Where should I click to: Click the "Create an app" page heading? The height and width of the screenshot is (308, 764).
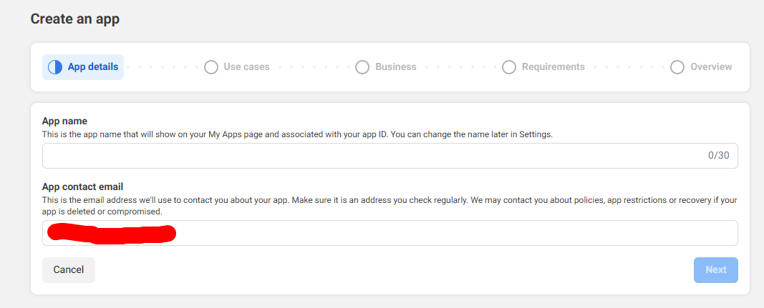pyautogui.click(x=74, y=19)
